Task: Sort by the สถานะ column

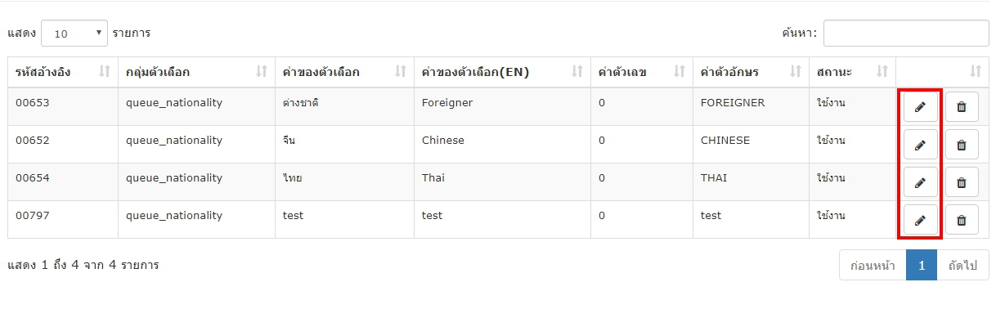Action: 852,72
